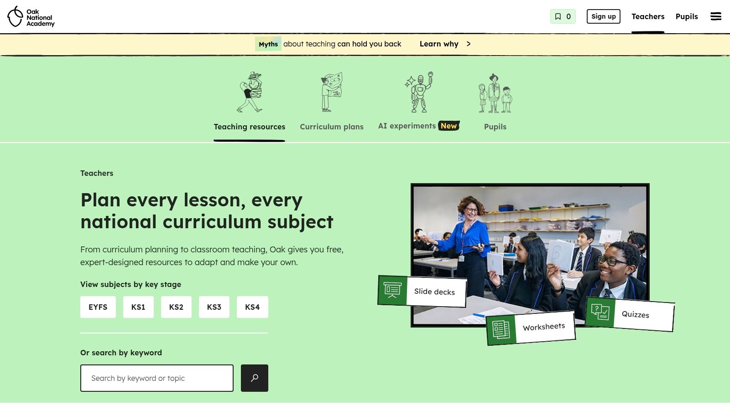
Task: Select the KS3 key stage button
Action: coord(214,307)
